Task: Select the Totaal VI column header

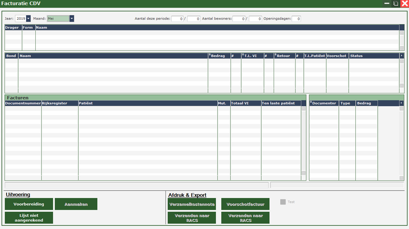Action: pyautogui.click(x=245, y=103)
